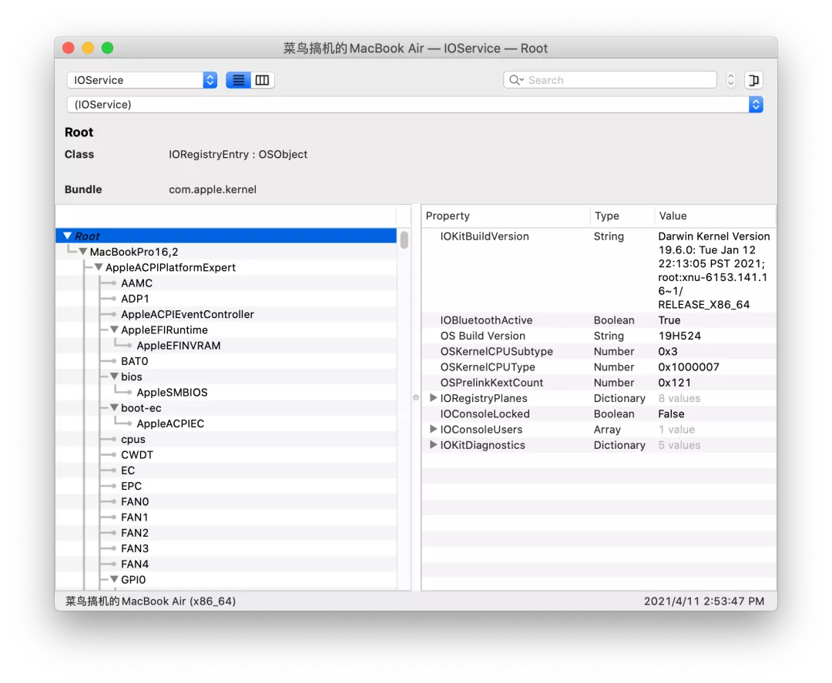Select AppleACPIEventController in the tree
The image size is (832, 683).
[x=187, y=314]
